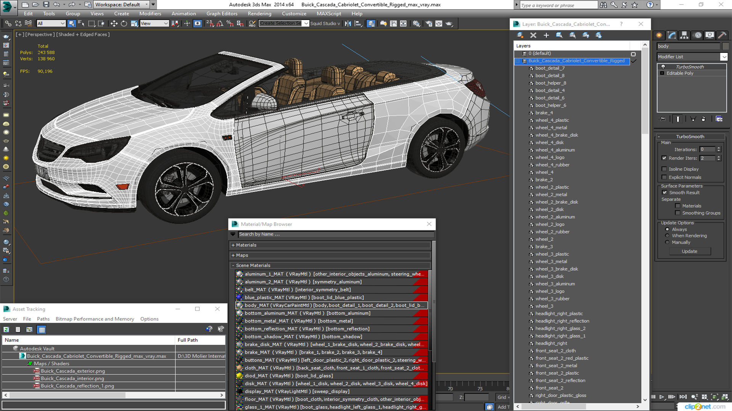732x411 pixels.
Task: Open Paths menu in Asset Tracking
Action: click(x=43, y=319)
